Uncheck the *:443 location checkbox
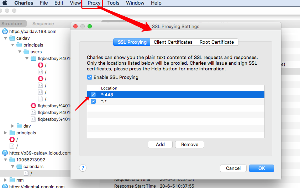Viewport: 300px width, 188px height. tap(93, 95)
